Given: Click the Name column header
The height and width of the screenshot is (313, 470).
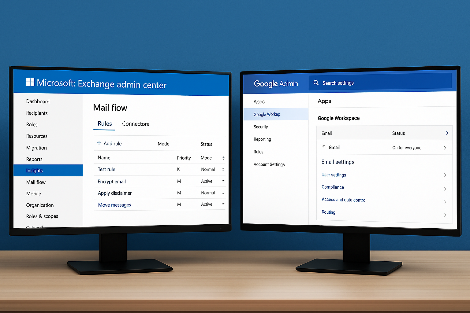Looking at the screenshot, I should 104,158.
